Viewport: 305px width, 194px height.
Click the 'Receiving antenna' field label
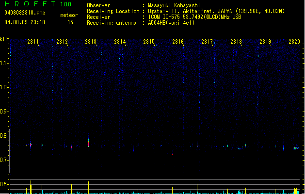pos(112,23)
